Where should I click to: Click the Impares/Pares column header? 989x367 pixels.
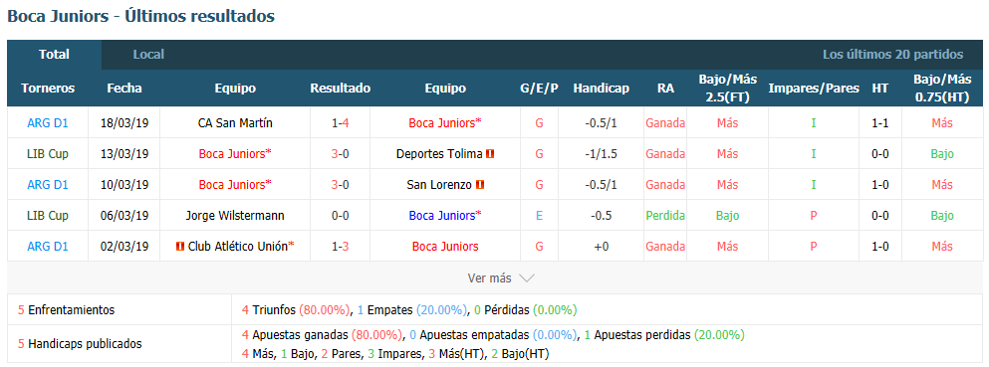click(x=814, y=89)
